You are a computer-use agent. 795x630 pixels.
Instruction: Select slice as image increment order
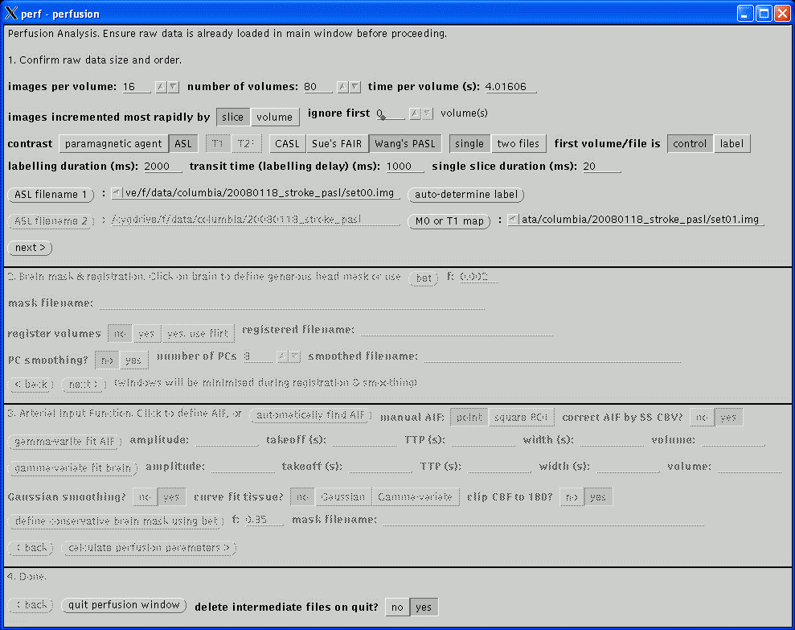(232, 117)
